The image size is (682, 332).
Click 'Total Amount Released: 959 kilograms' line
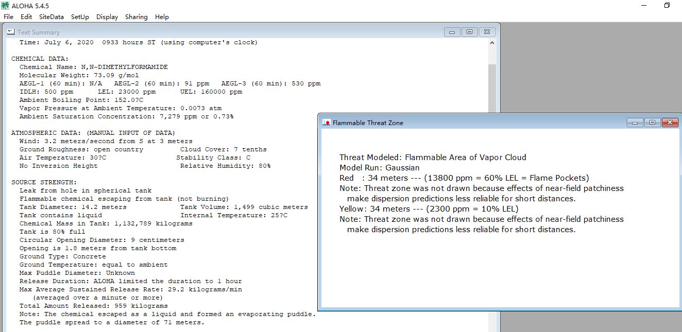tap(94, 306)
